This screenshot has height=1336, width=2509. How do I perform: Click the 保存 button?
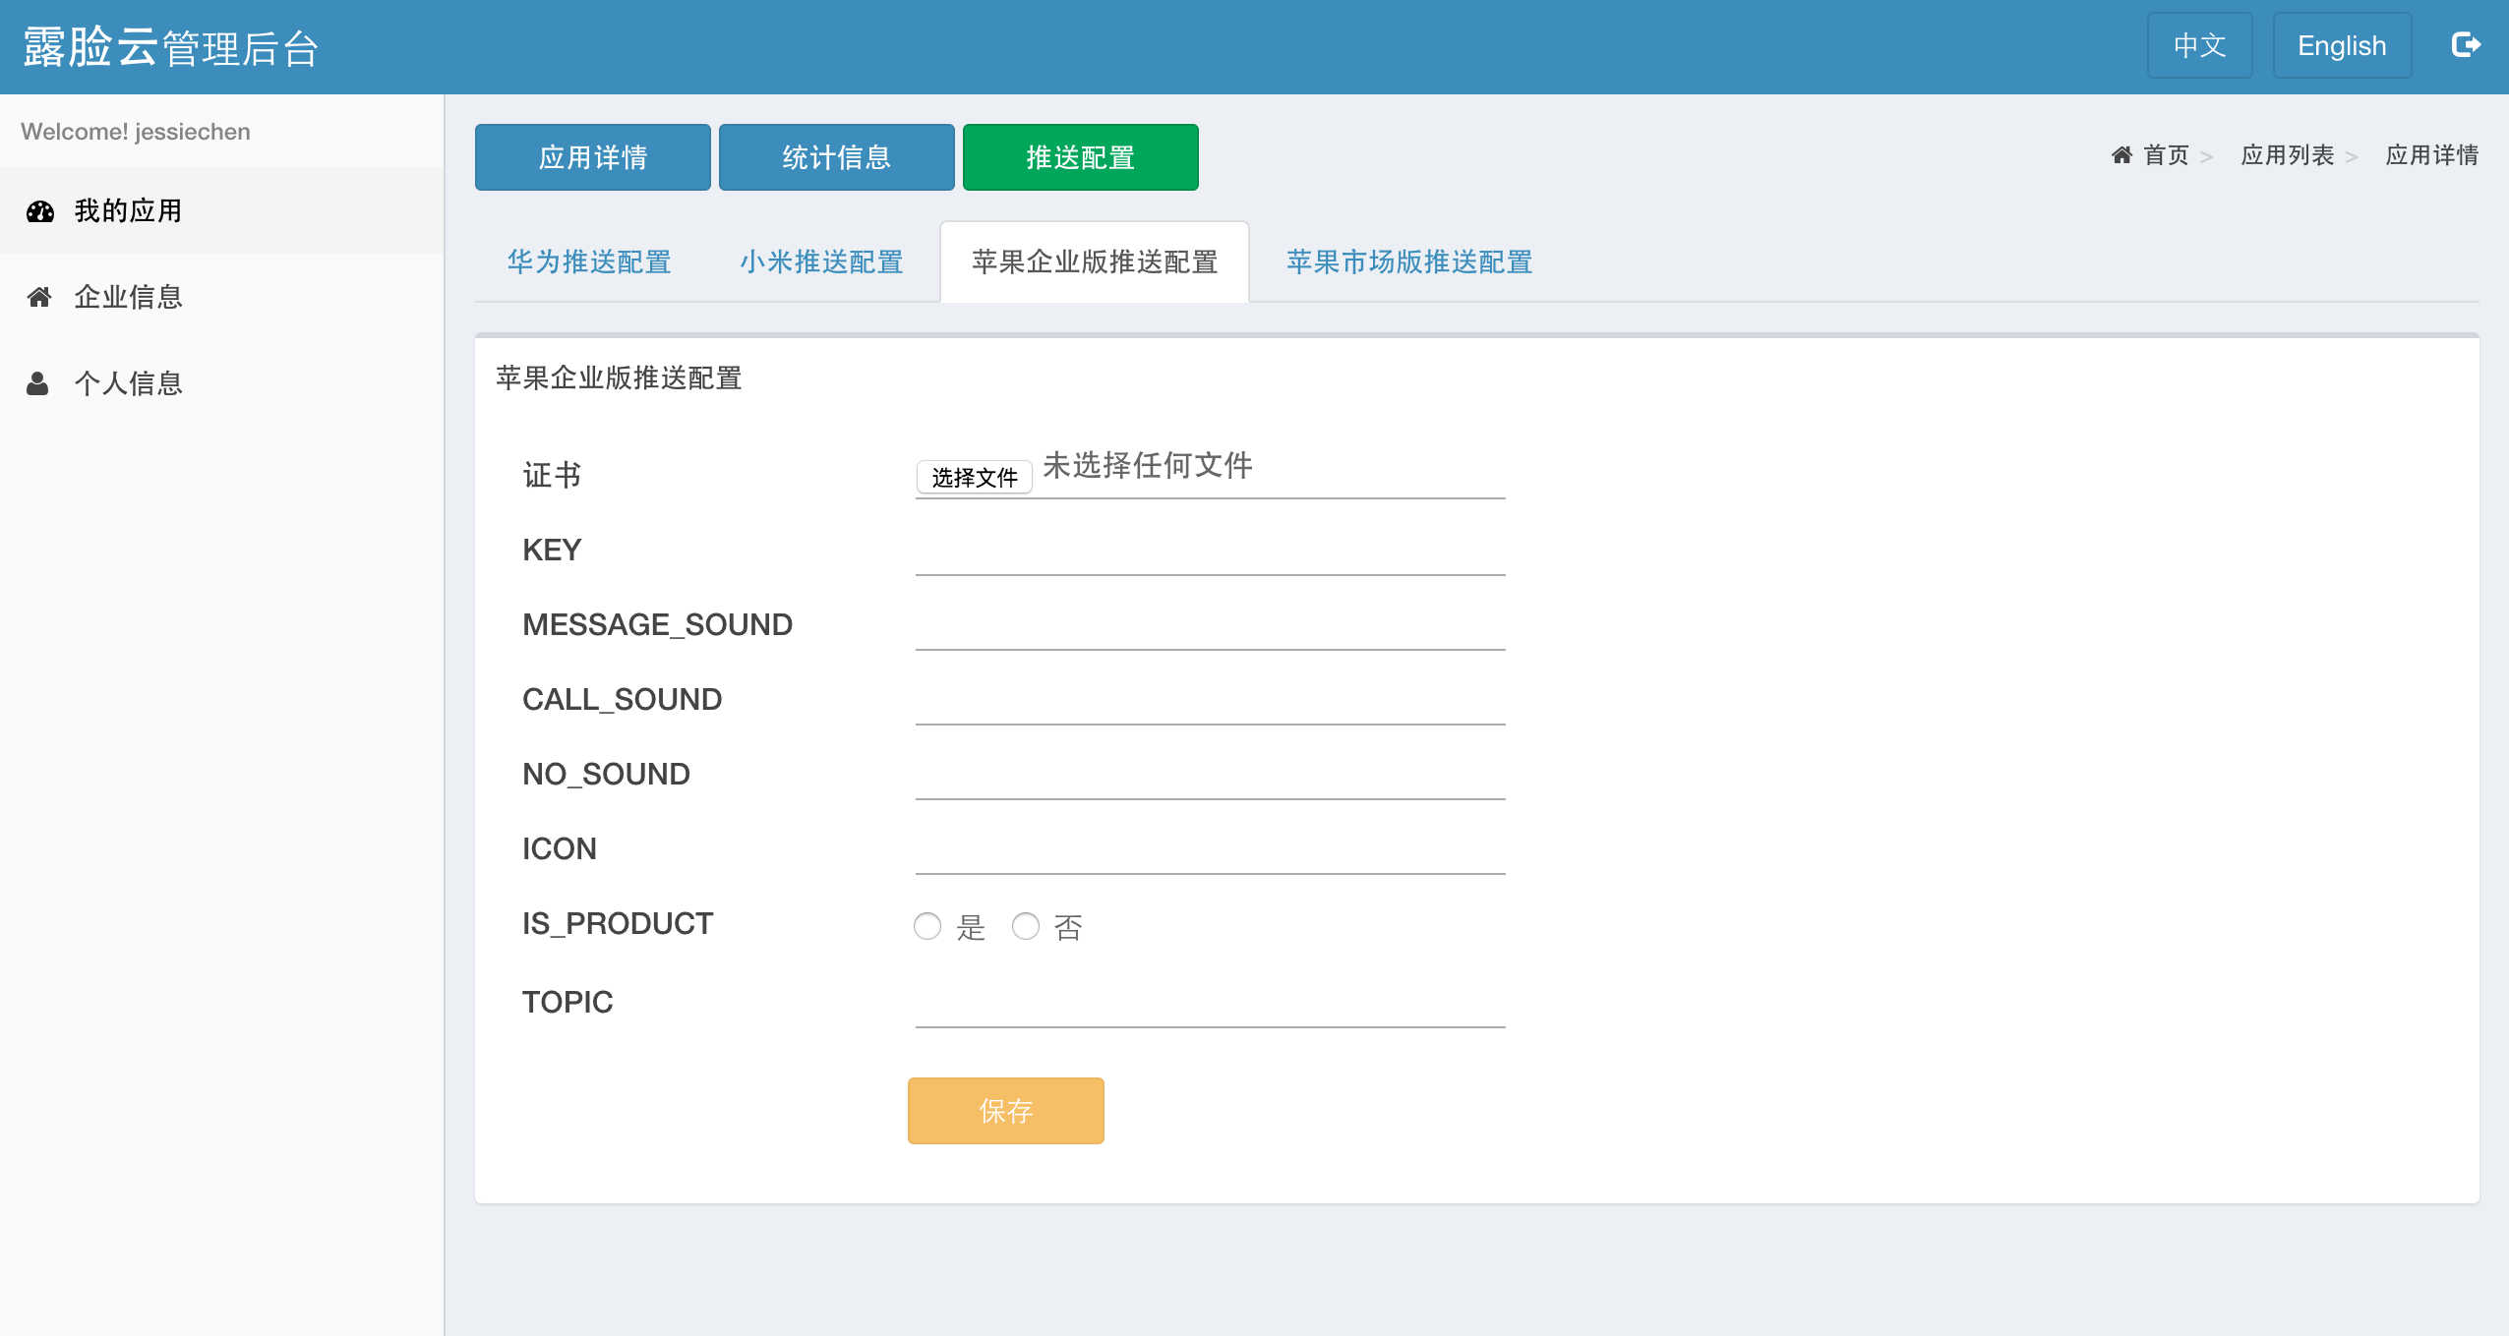click(1006, 1111)
